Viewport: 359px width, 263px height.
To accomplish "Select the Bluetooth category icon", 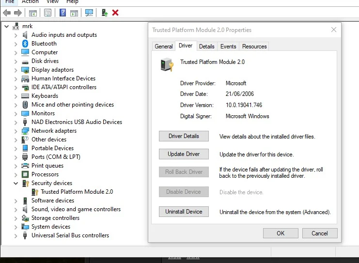I will coord(25,44).
